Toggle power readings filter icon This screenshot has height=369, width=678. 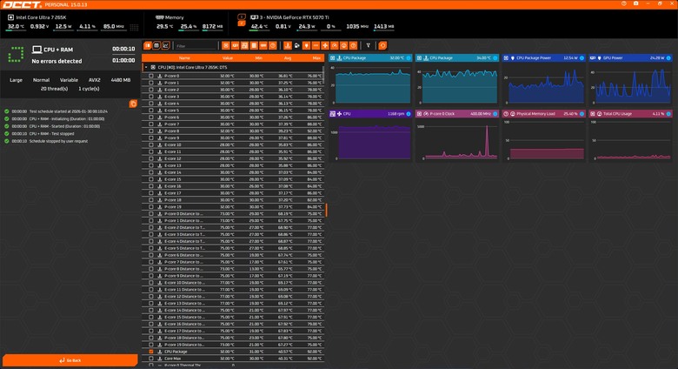pos(307,45)
